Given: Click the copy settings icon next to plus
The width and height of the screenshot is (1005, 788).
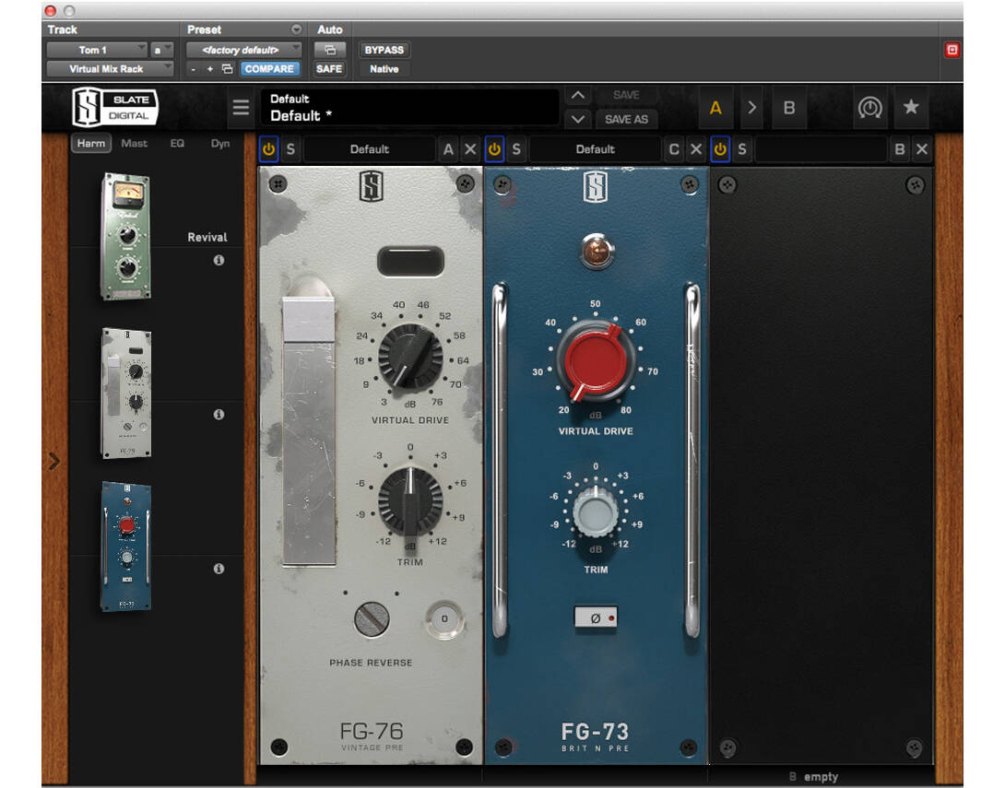Looking at the screenshot, I should [227, 68].
